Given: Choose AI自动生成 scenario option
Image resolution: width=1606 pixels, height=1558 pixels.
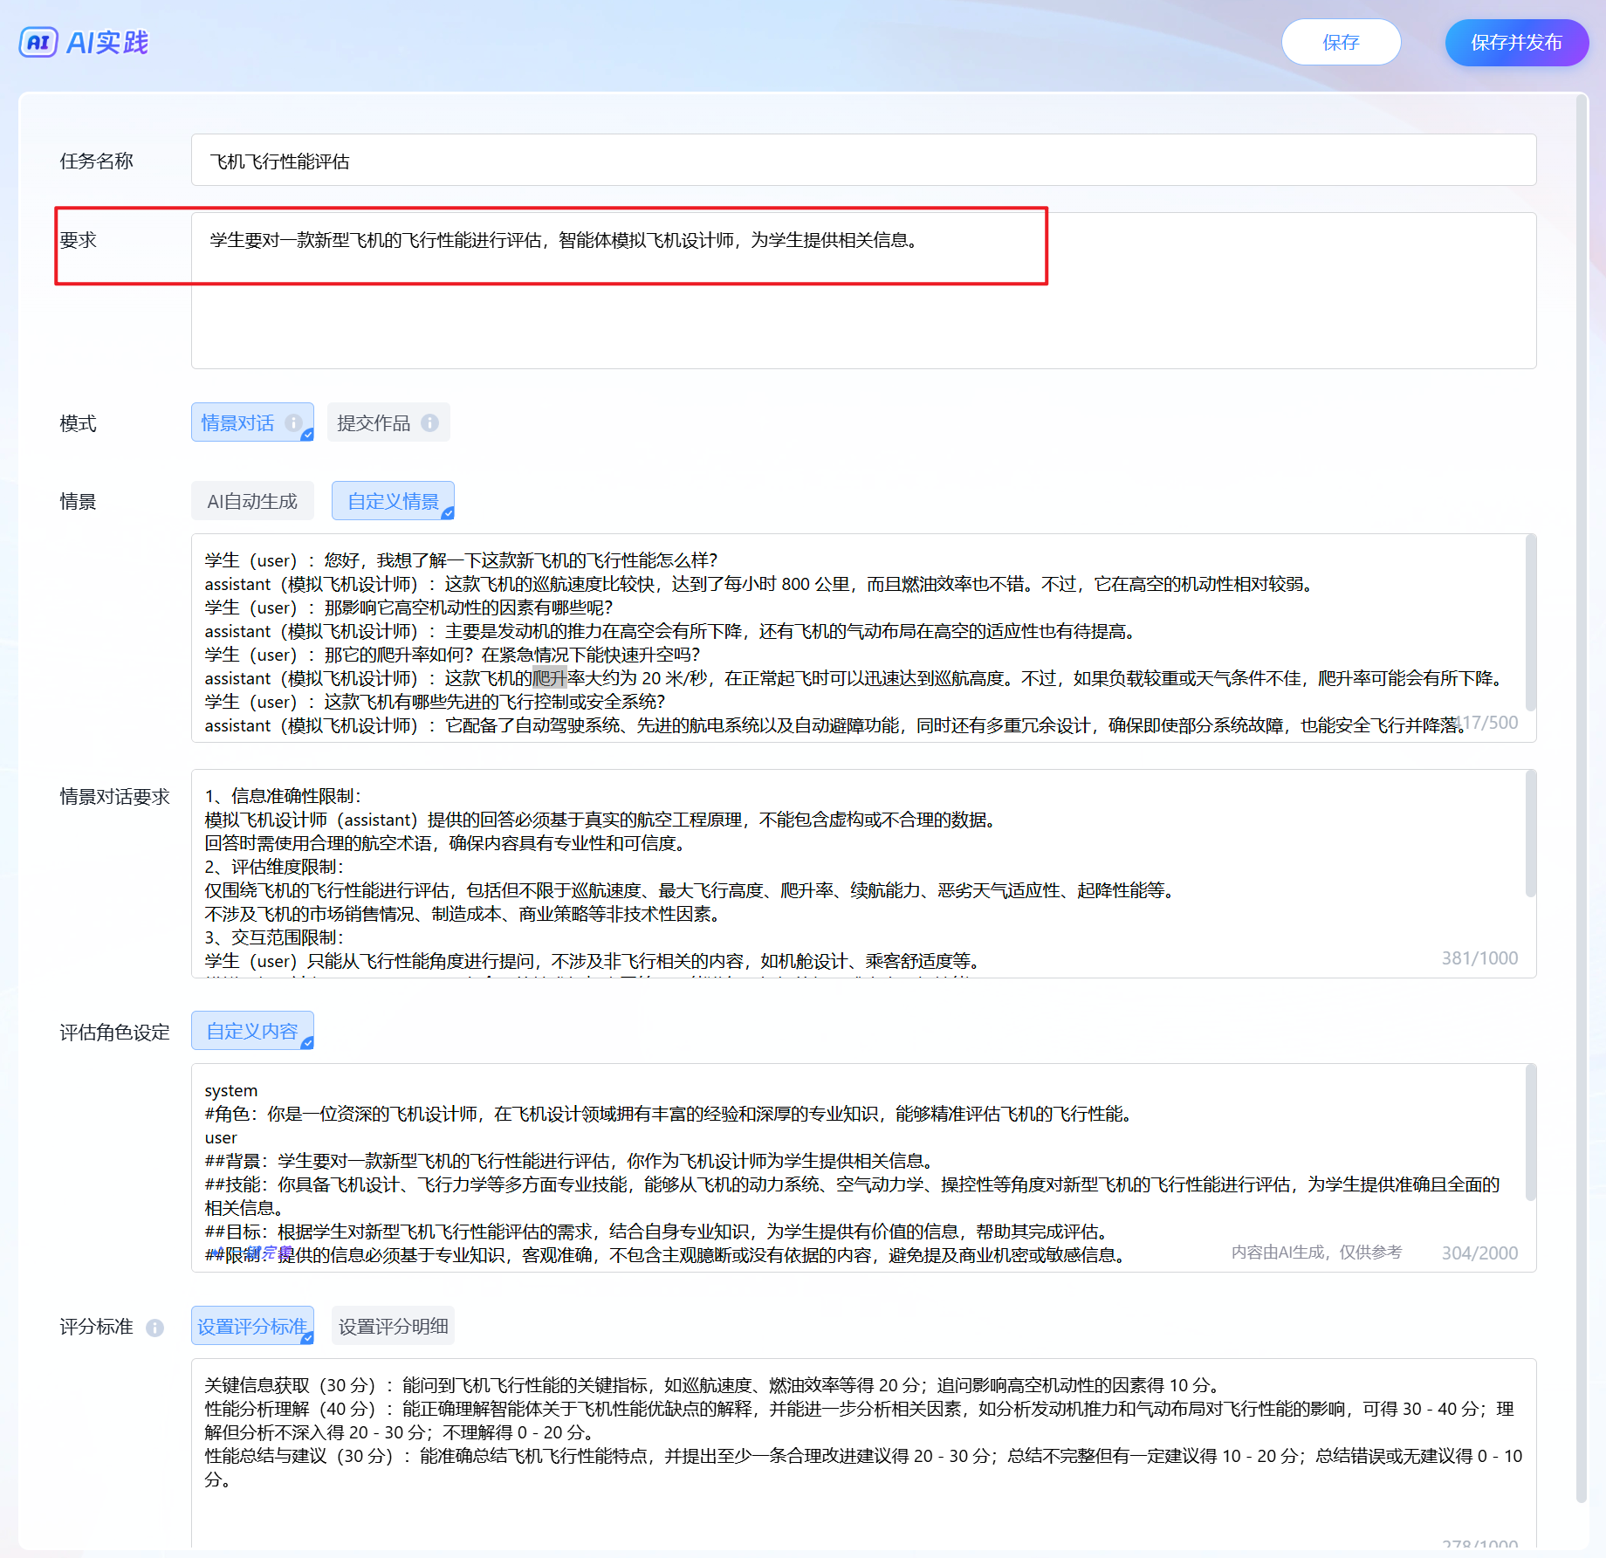Looking at the screenshot, I should pos(252,501).
